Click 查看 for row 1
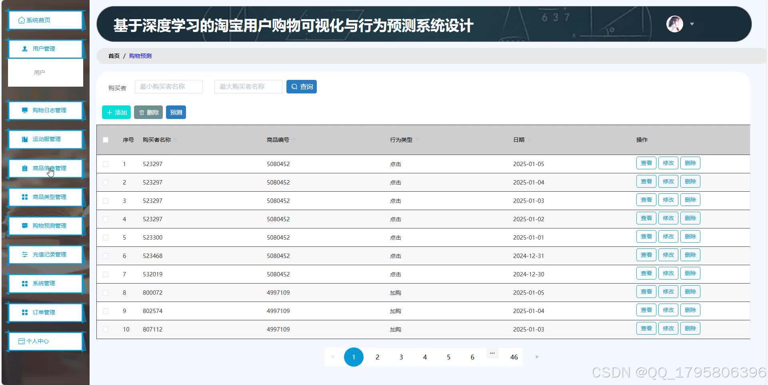This screenshot has height=385, width=768. (646, 163)
